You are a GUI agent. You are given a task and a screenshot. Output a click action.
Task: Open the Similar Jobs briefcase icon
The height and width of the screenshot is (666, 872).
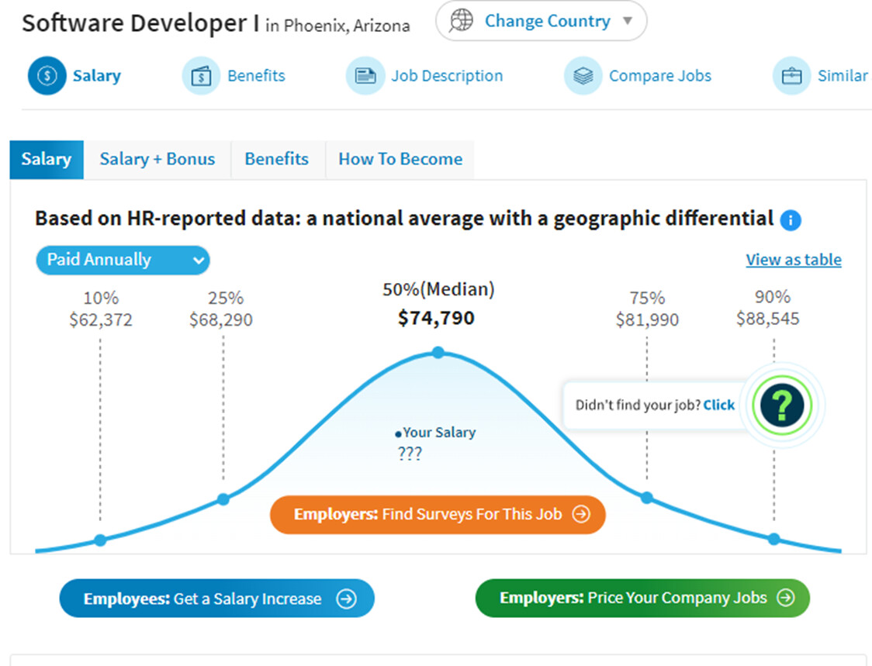coord(791,76)
